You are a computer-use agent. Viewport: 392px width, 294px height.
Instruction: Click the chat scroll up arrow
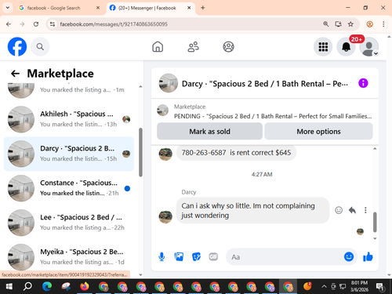(x=375, y=149)
